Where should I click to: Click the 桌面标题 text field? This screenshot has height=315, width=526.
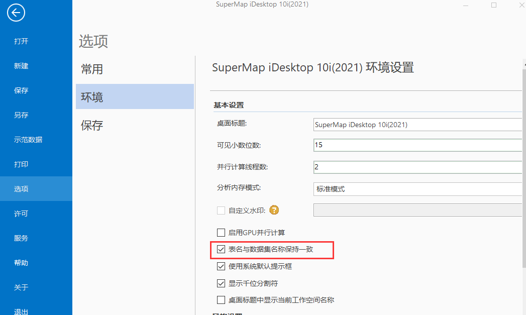coord(417,125)
